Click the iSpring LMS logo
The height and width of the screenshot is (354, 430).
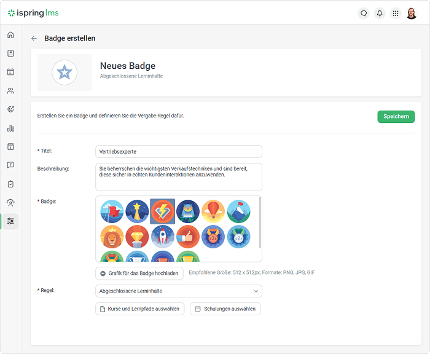click(33, 13)
